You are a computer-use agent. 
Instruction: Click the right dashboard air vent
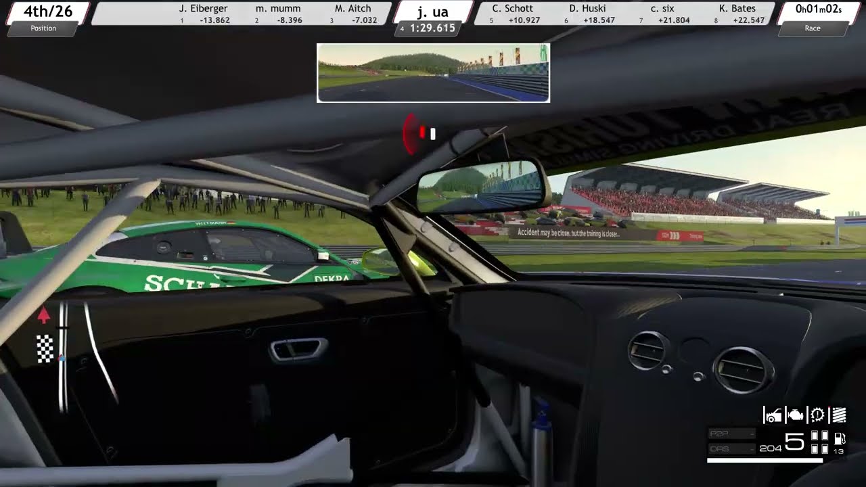[744, 370]
